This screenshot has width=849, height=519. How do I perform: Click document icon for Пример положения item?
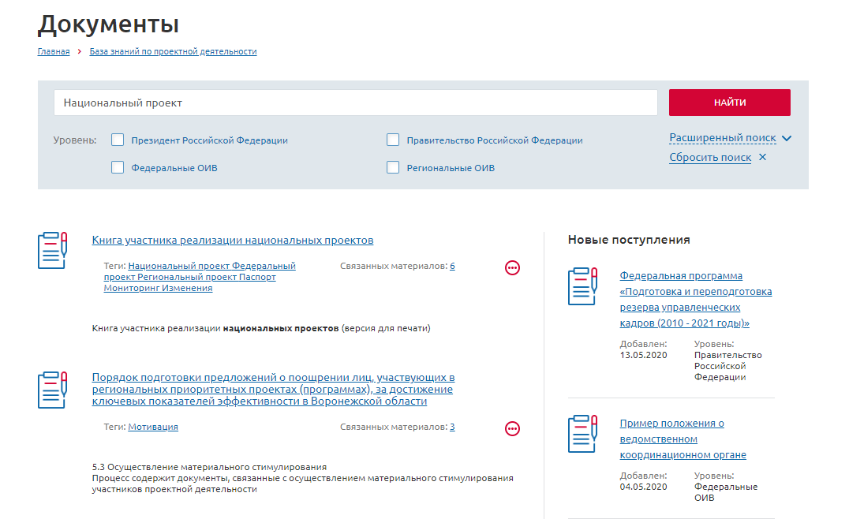click(x=583, y=434)
